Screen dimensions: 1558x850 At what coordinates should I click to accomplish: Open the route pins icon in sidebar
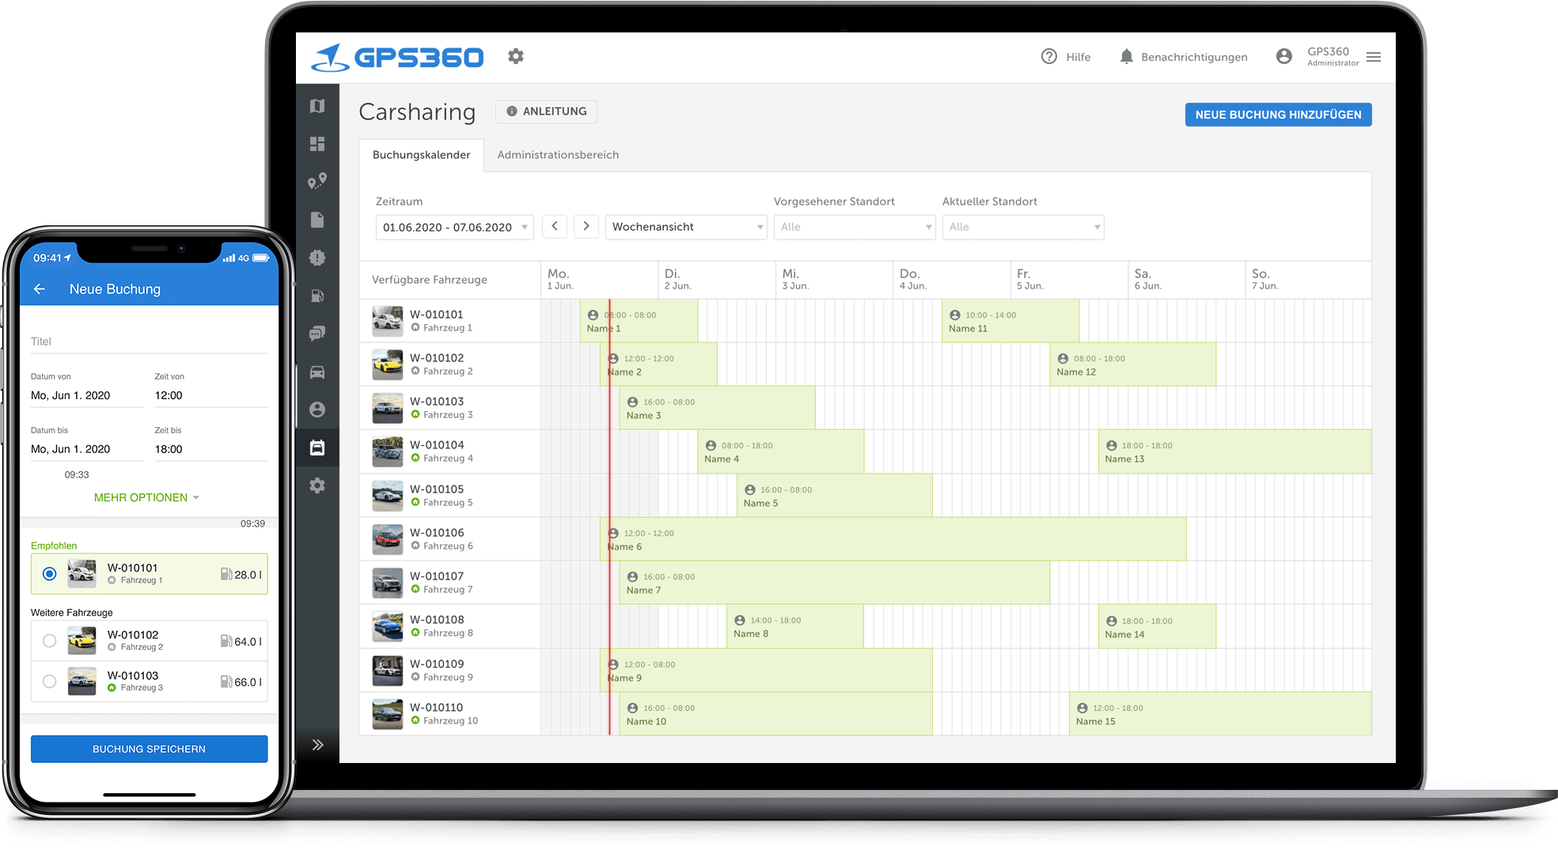(317, 182)
